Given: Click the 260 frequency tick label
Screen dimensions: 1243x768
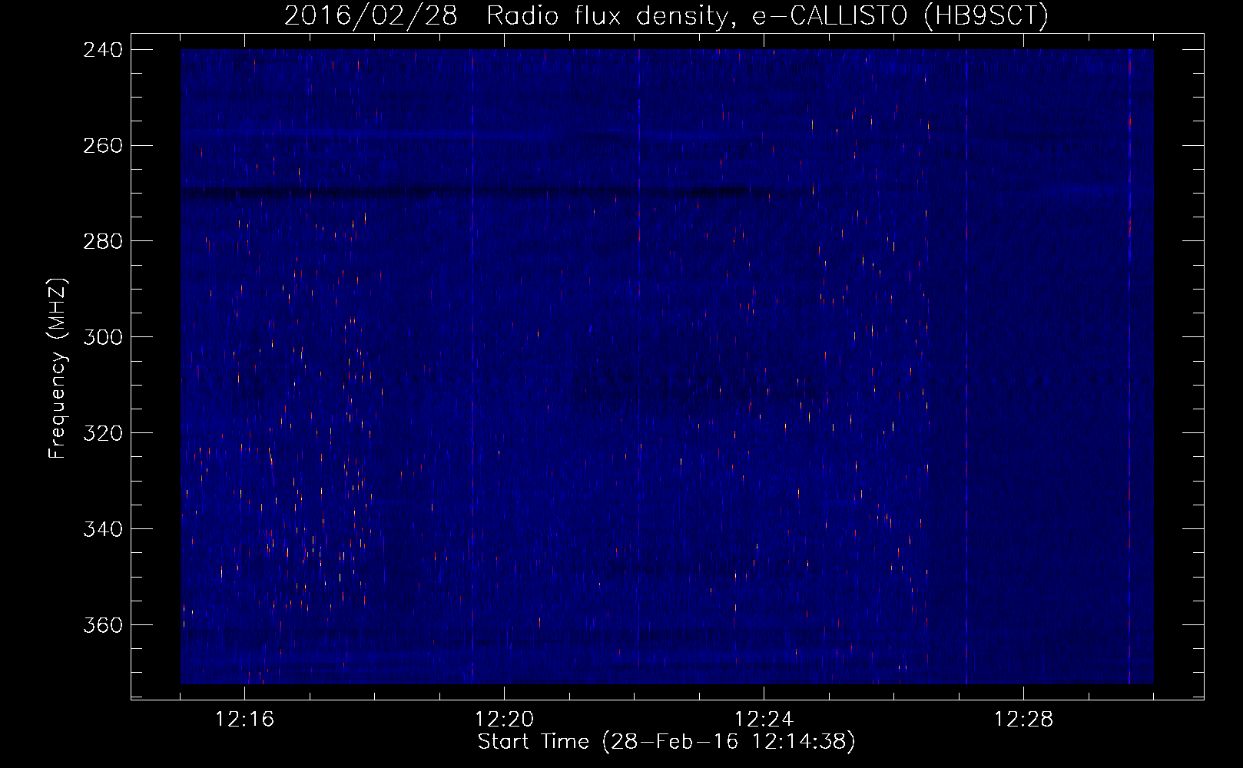Looking at the screenshot, I should (103, 146).
